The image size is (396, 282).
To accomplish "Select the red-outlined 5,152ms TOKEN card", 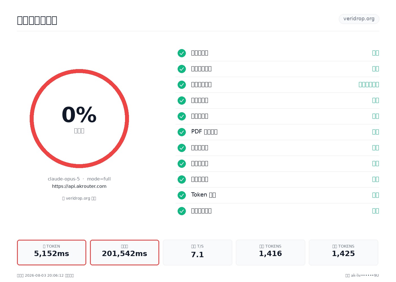I will 51,252.
